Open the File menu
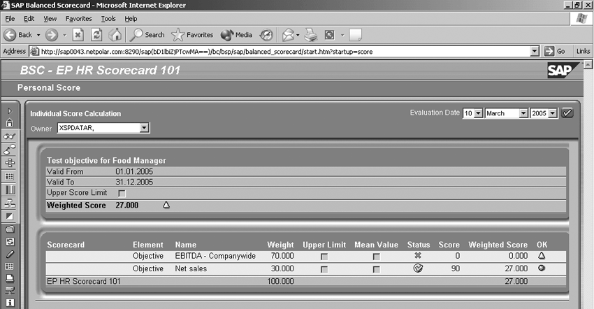Screen dimensions: 594x309 (10, 19)
